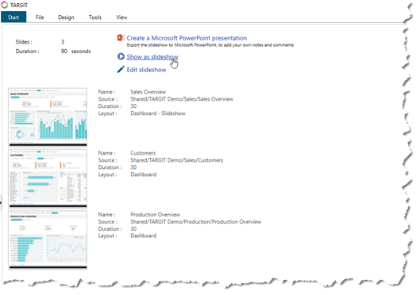Viewport: 420px width, 295px height.
Task: Create a Microsoft PowerPoint presentation link
Action: [x=187, y=38]
